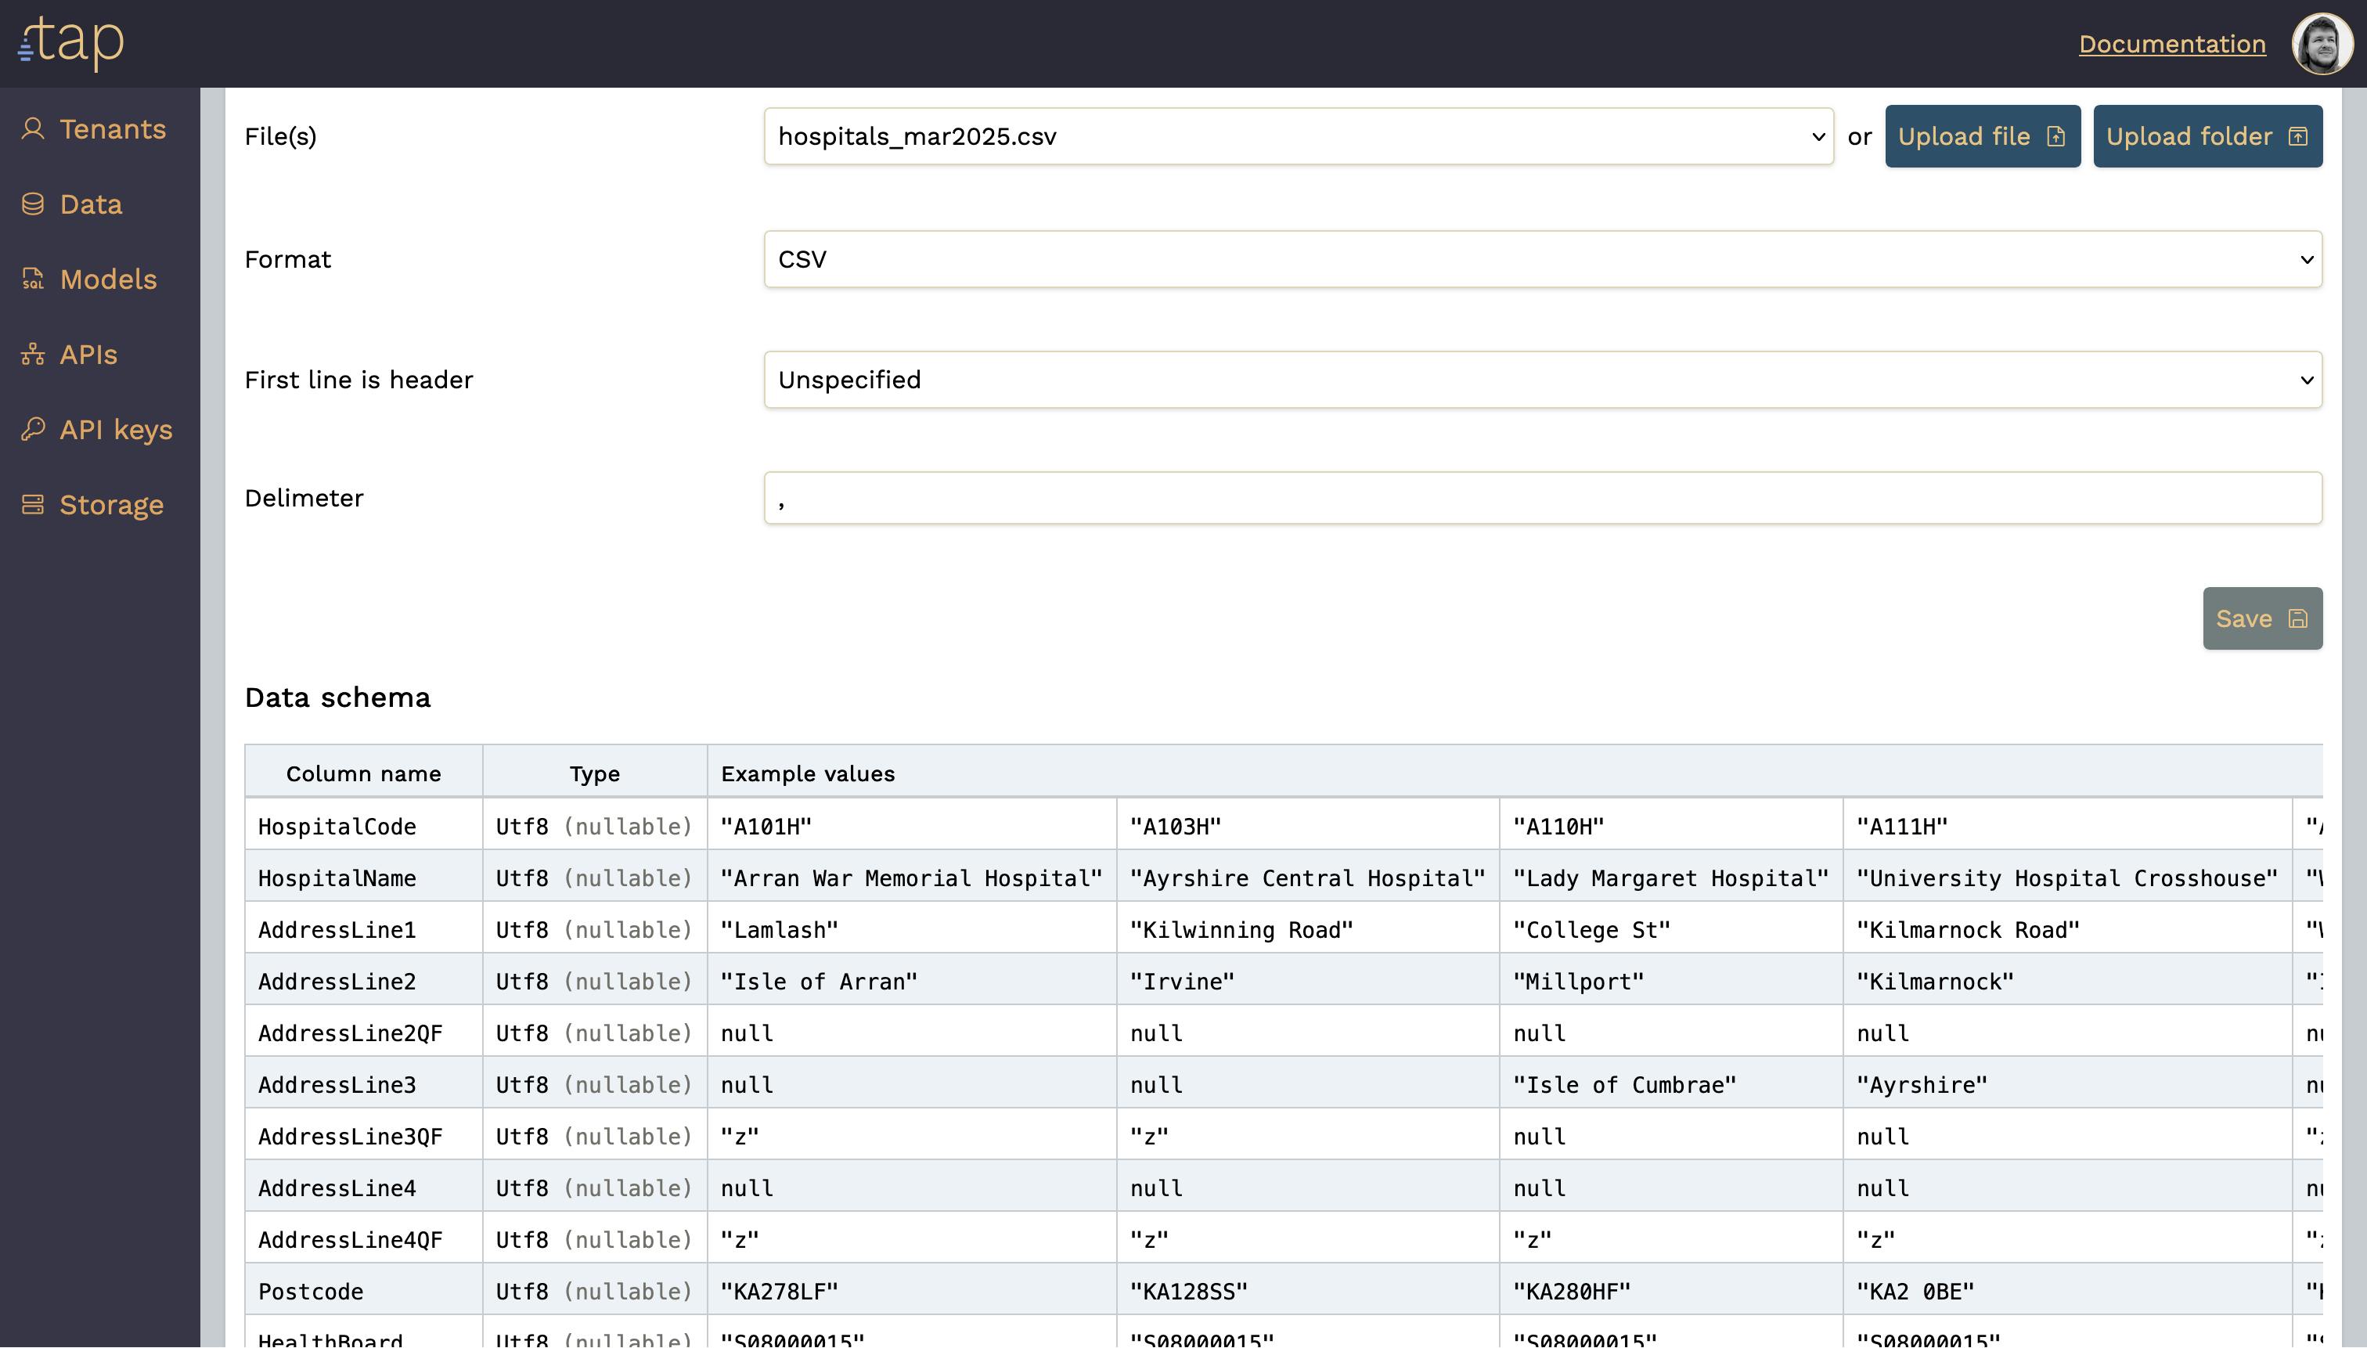
Task: Click the Models SQL icon
Action: 34,279
